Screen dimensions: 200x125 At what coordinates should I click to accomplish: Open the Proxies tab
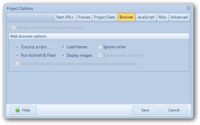coord(84,17)
